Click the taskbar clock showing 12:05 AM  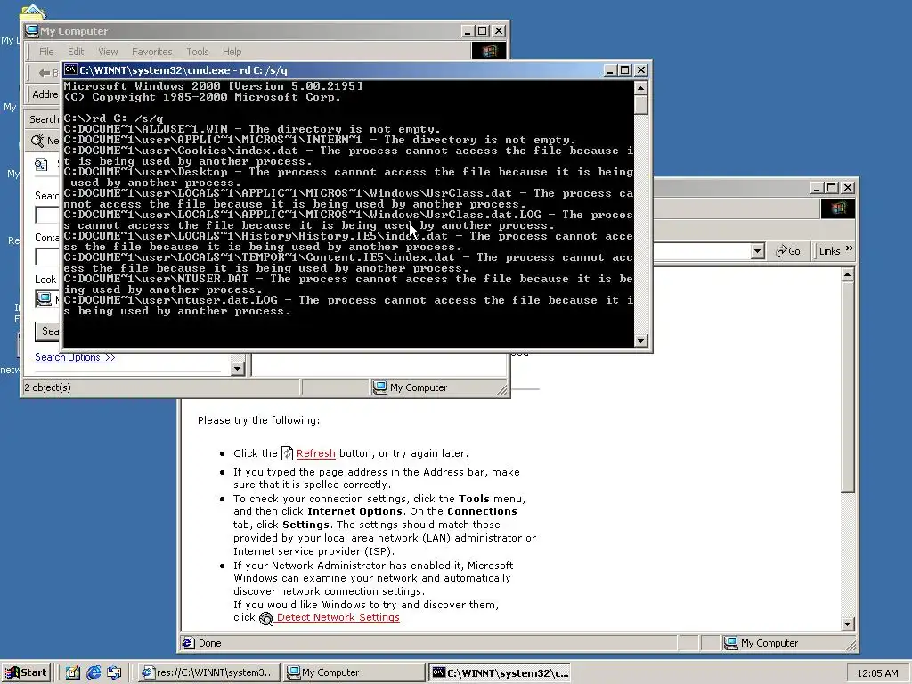(x=877, y=673)
